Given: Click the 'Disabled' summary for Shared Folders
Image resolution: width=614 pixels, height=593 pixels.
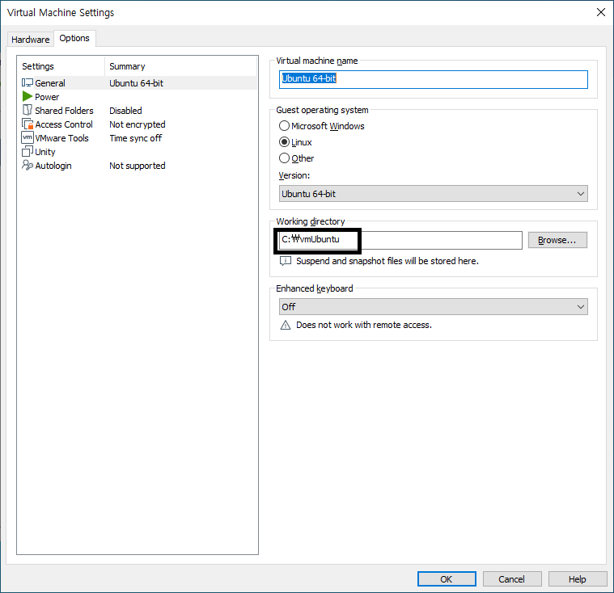Looking at the screenshot, I should [125, 111].
